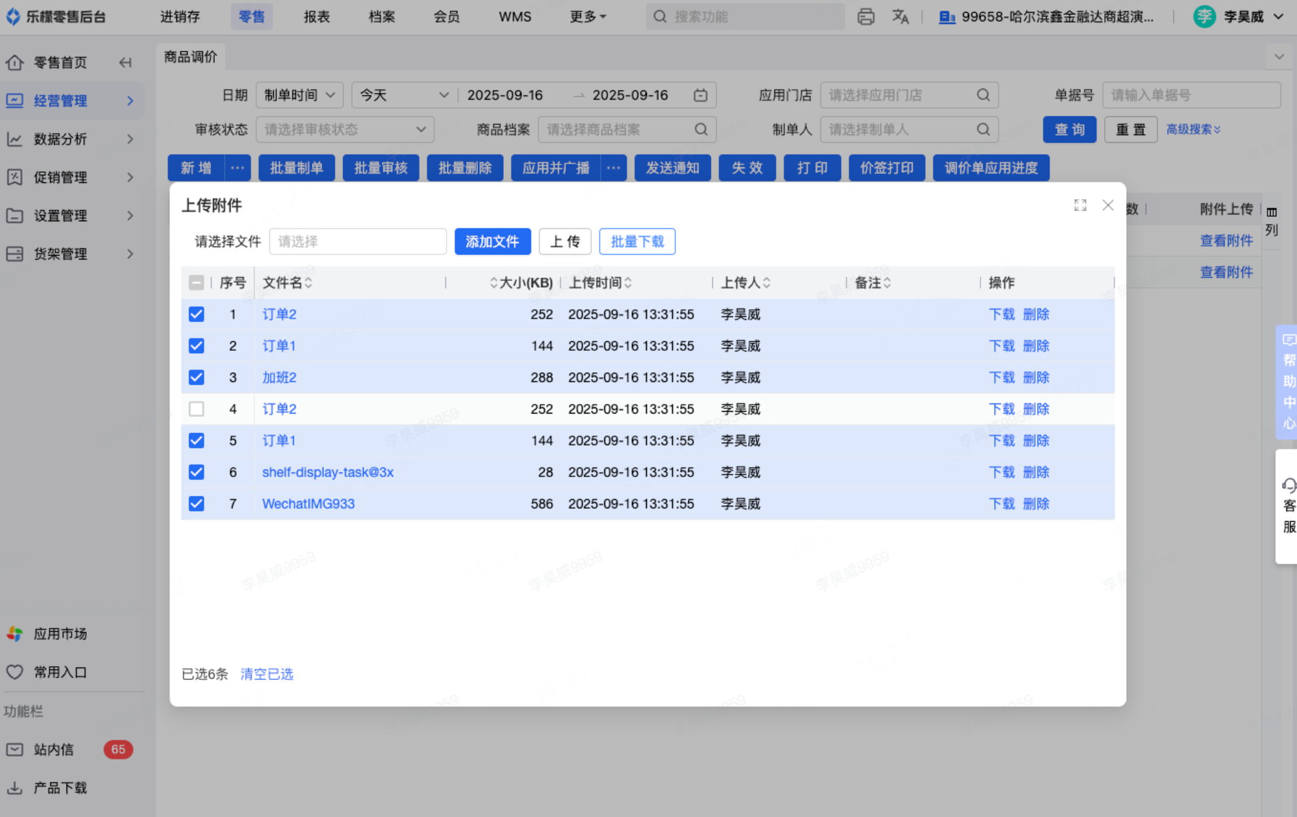Click 清空已选 link
This screenshot has height=817, width=1297.
(x=266, y=674)
